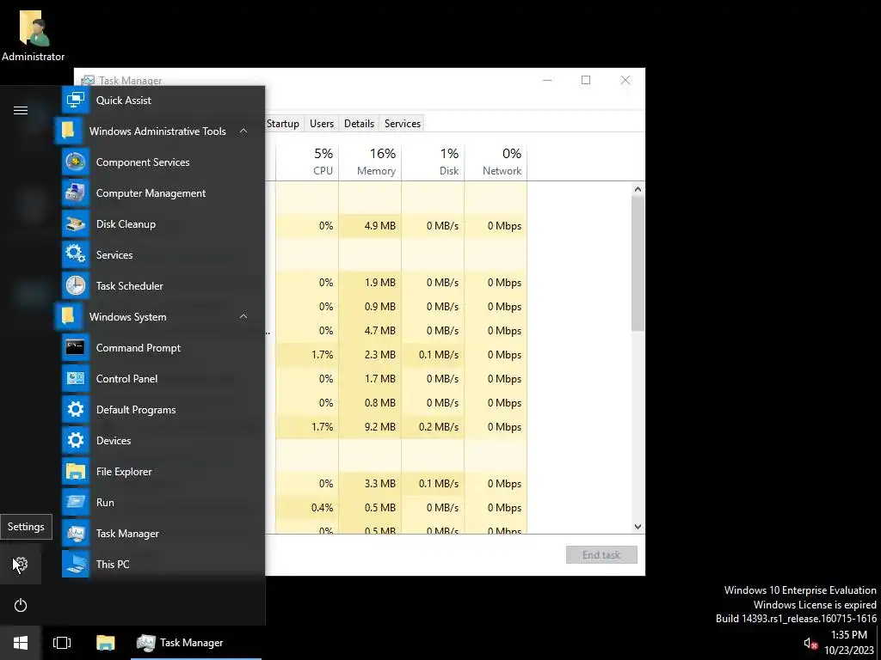Switch to the Users tab
The image size is (881, 660).
[x=322, y=124]
